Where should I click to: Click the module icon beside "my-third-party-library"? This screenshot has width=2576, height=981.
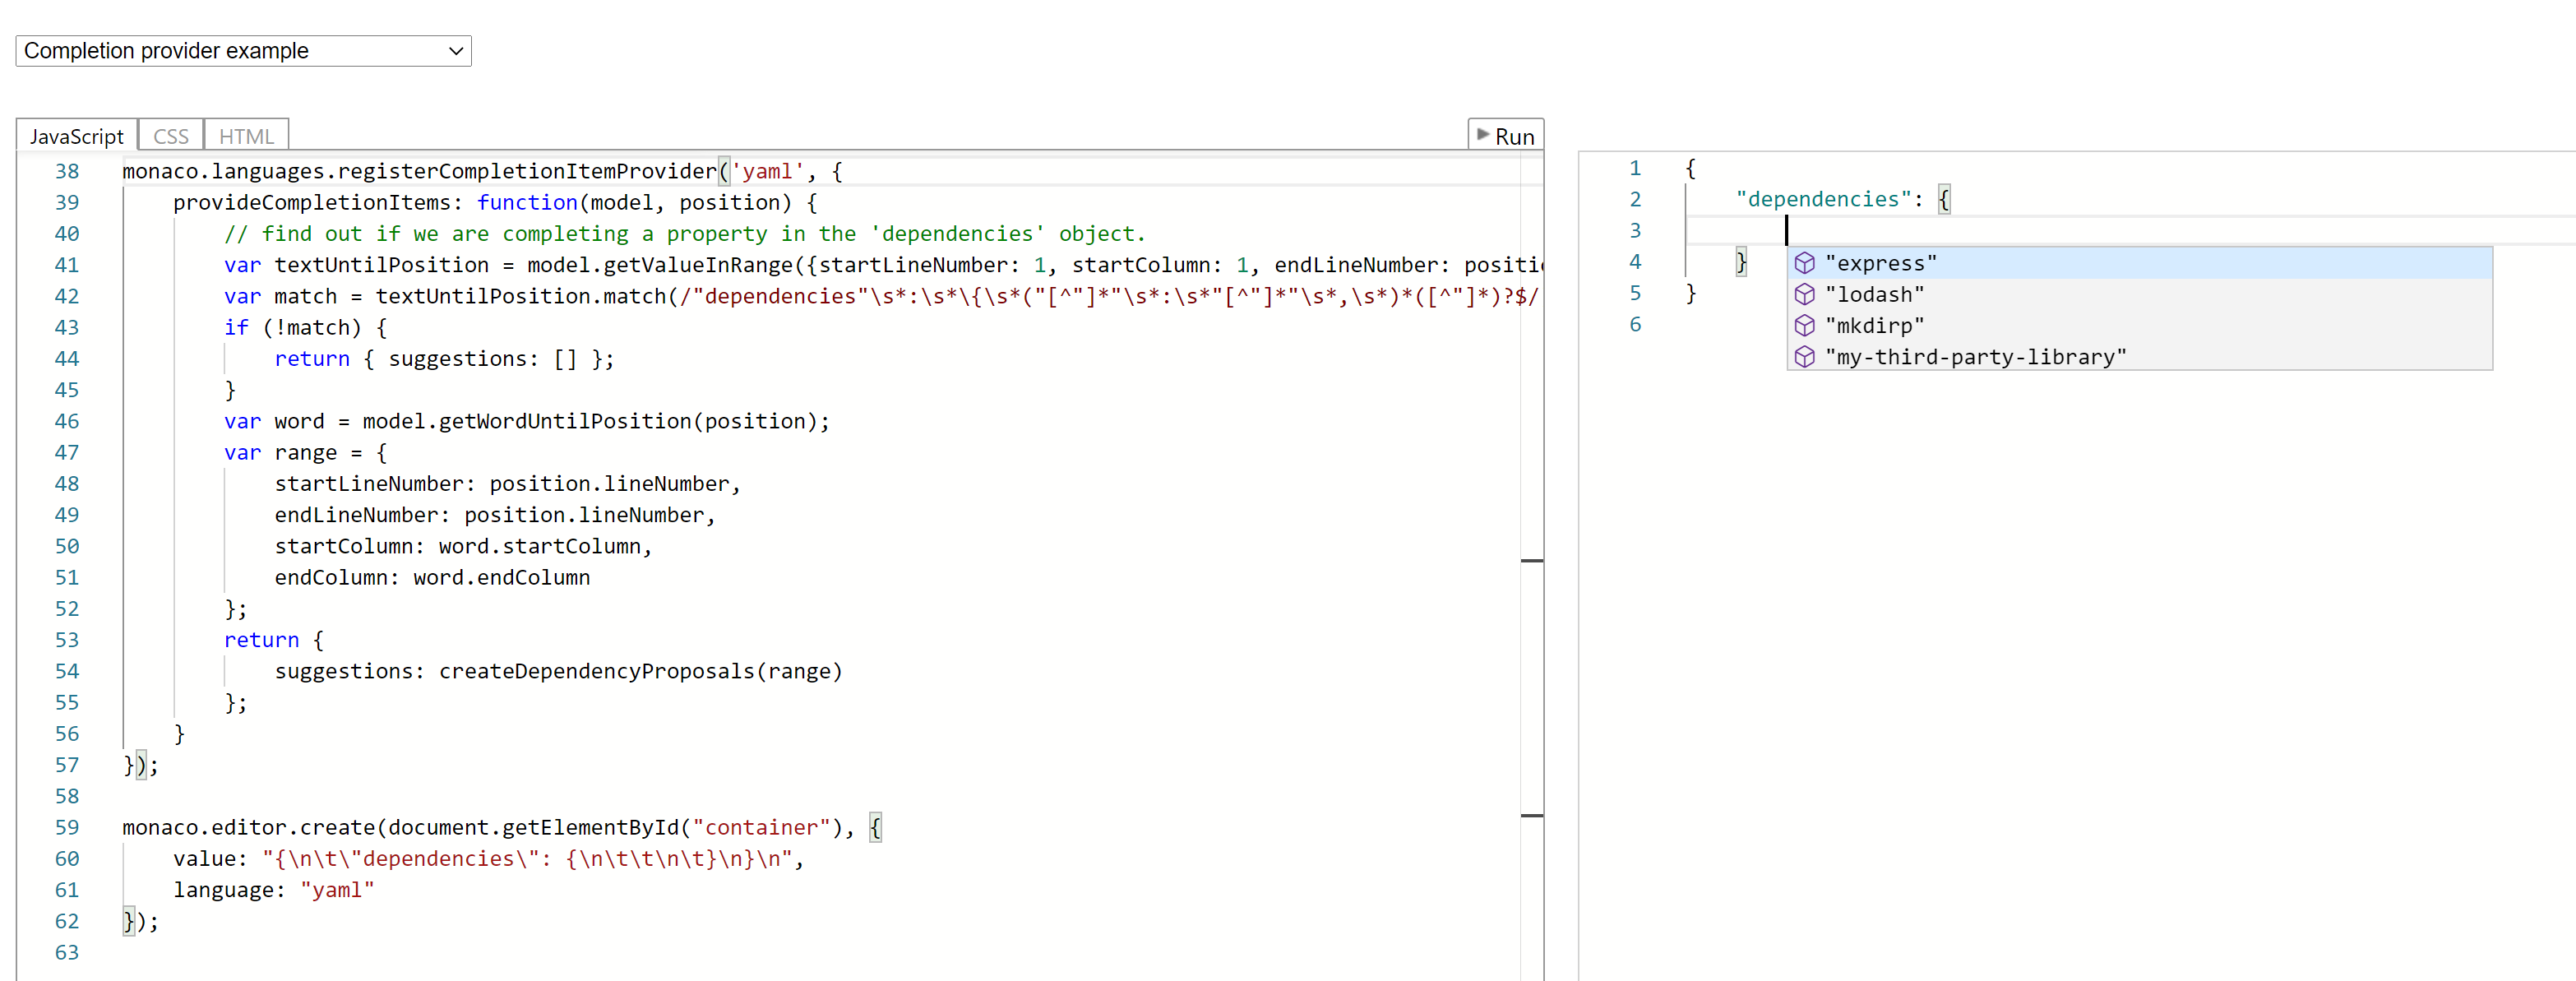point(1804,357)
